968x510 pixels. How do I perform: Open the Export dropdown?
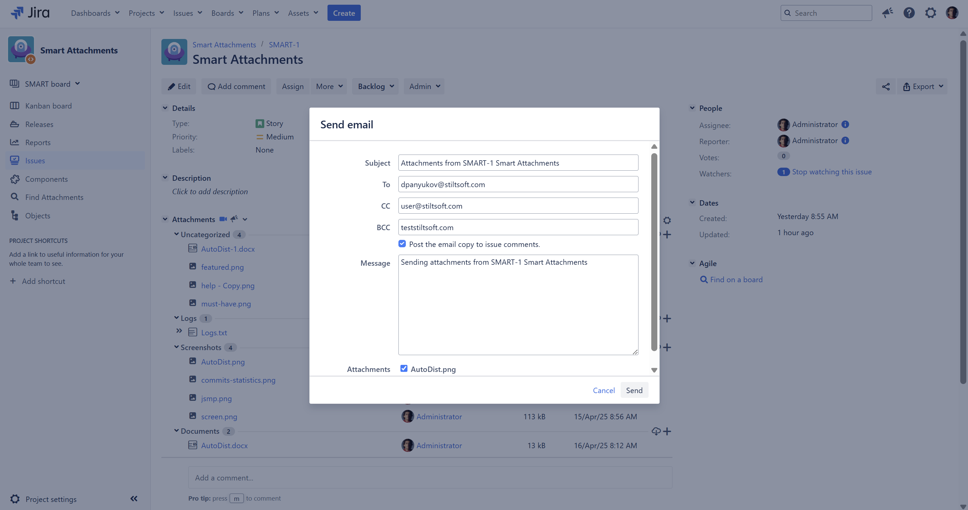click(923, 87)
